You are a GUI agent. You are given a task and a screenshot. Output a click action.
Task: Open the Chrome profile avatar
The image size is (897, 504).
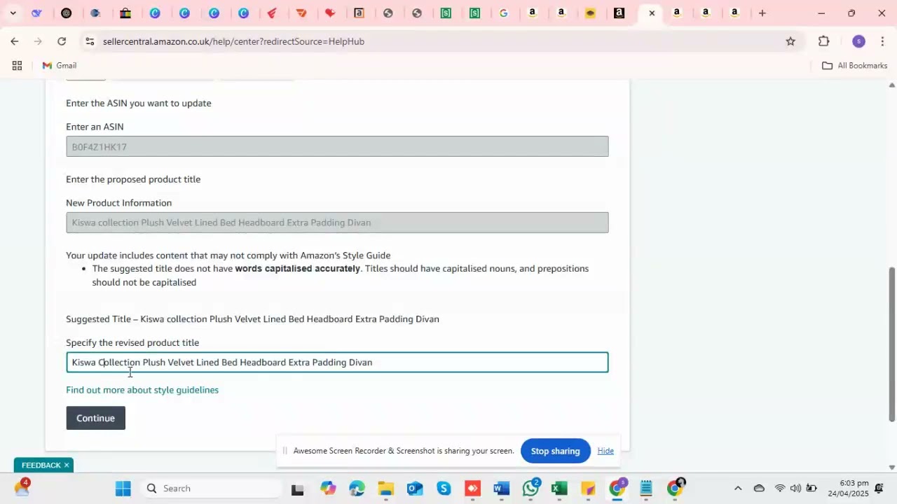click(x=858, y=41)
